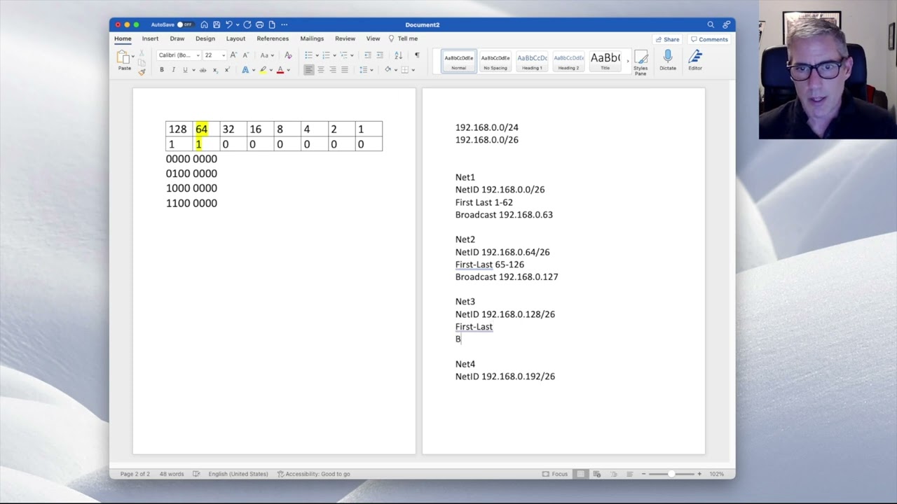This screenshot has height=504, width=897.
Task: Toggle superscript formatting
Action: coord(227,70)
